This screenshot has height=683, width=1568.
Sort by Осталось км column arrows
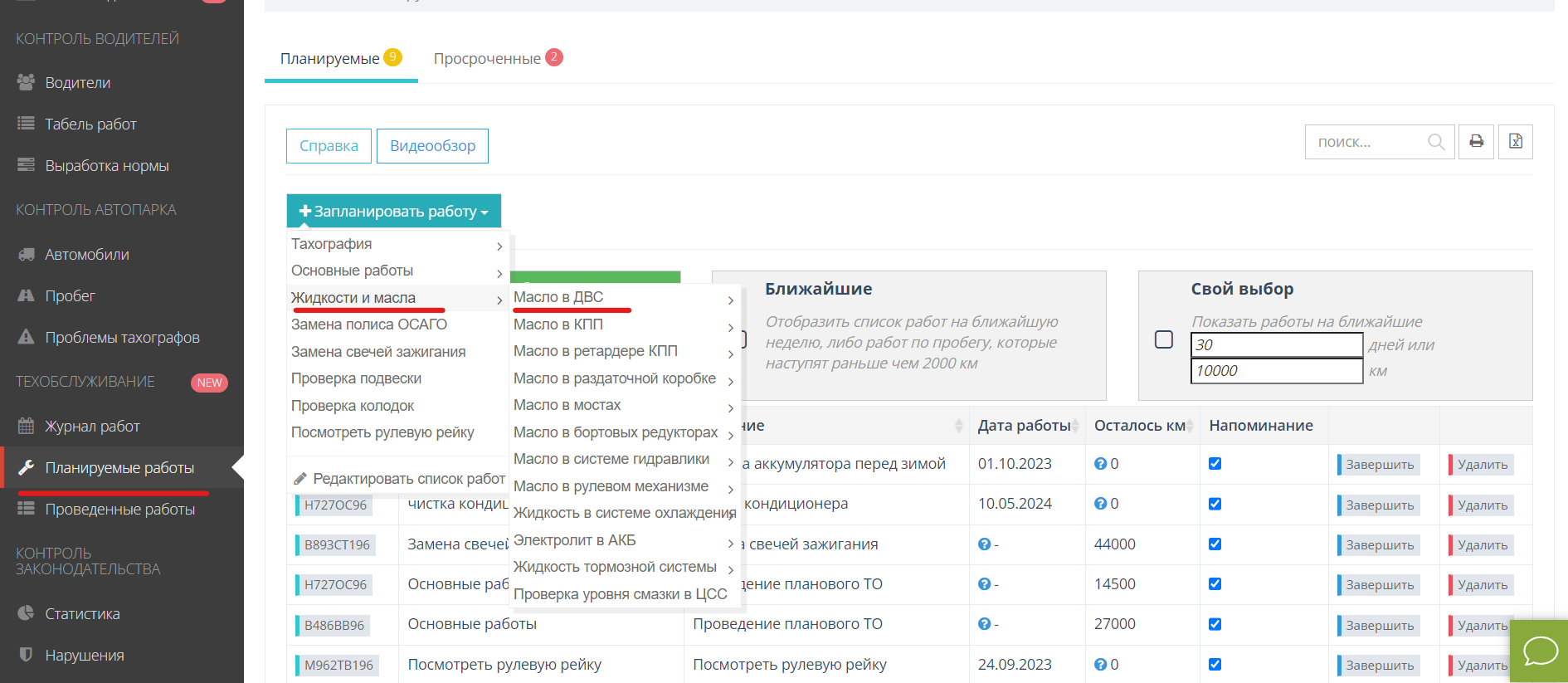pos(1190,426)
